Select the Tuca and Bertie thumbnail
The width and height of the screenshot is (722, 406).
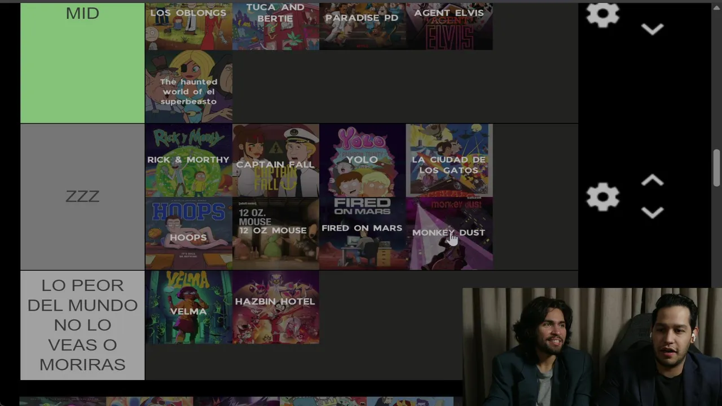pyautogui.click(x=275, y=26)
